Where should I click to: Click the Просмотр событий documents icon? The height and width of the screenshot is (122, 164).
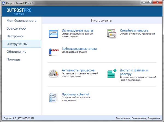(53, 97)
